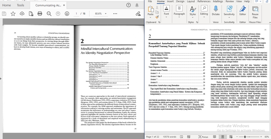Click Copy icon in Word ribbon
The height and width of the screenshot is (139, 271).
[157, 12]
